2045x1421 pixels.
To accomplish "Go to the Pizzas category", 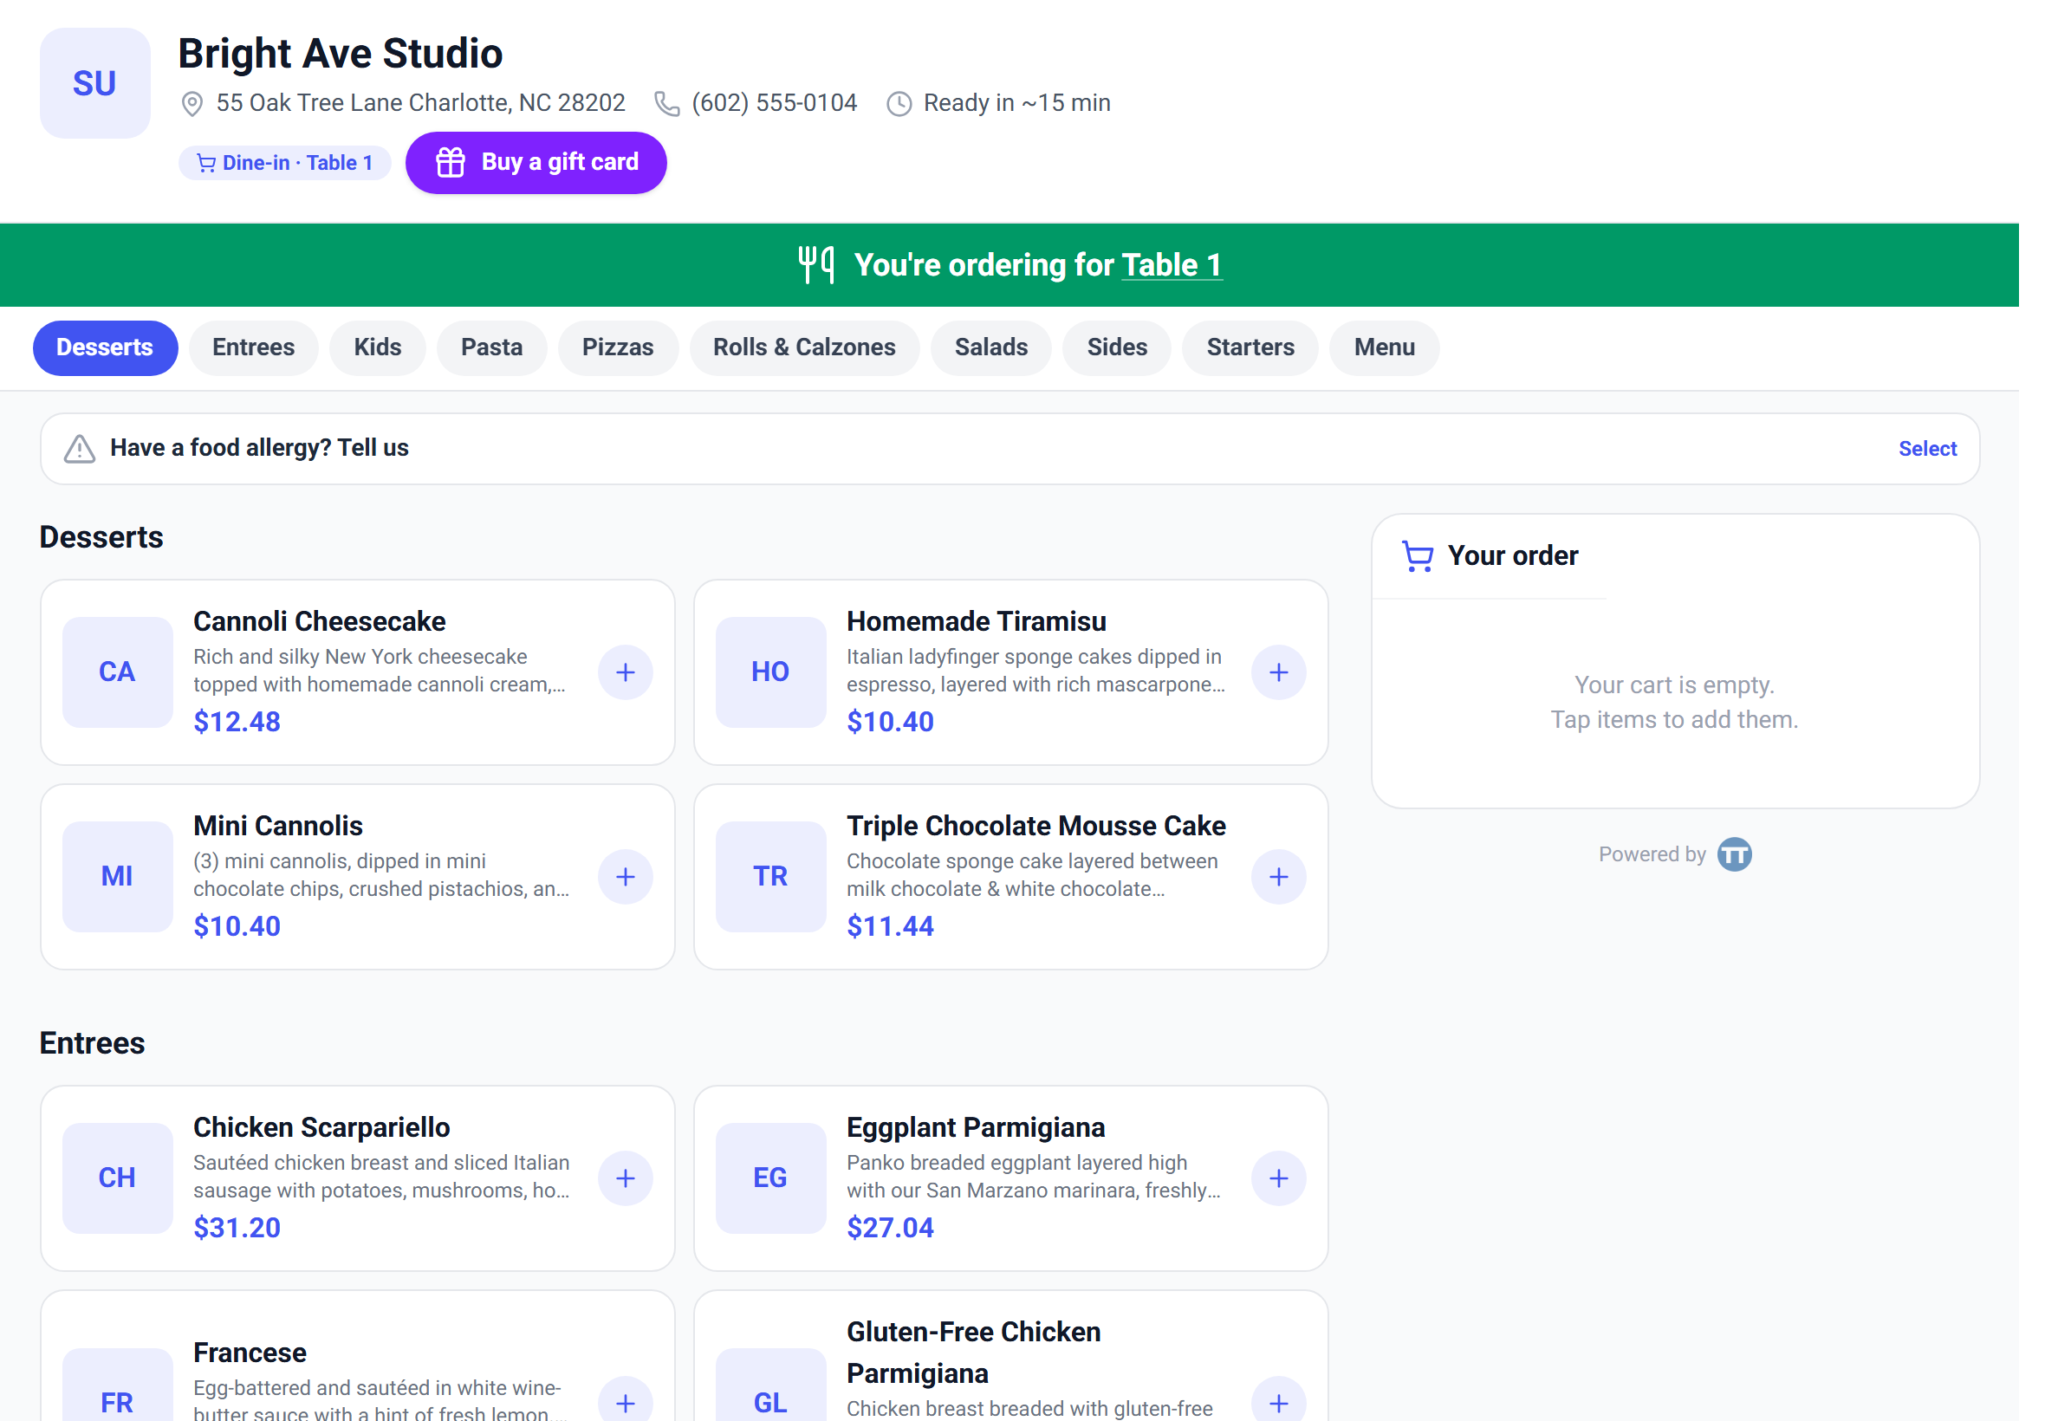I will pyautogui.click(x=618, y=348).
